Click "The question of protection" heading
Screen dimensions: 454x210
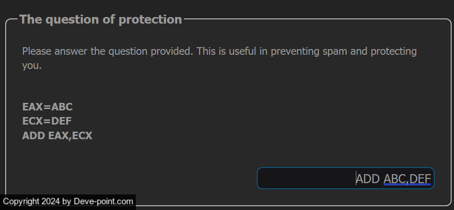coord(101,19)
